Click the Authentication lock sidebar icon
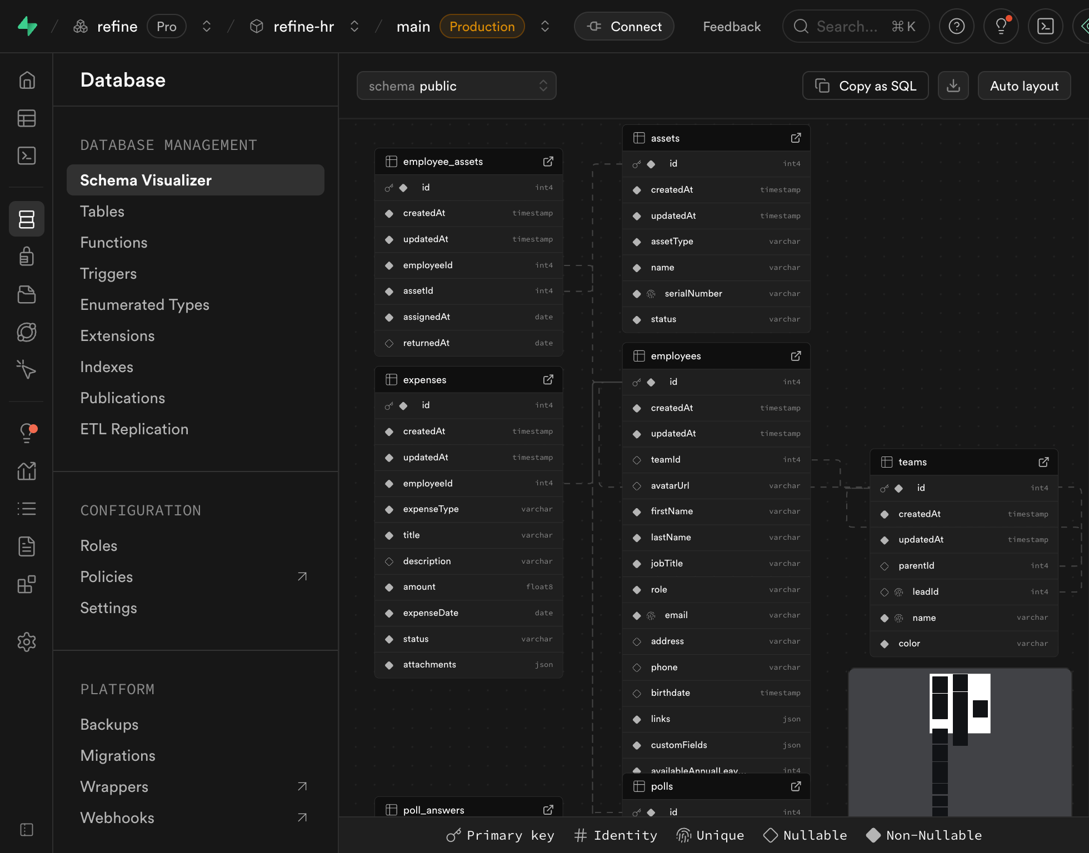Viewport: 1089px width, 853px height. (x=27, y=257)
